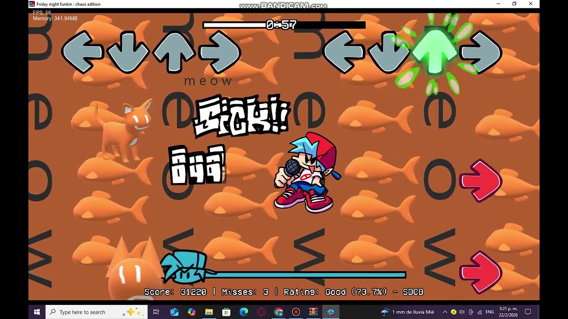Image resolution: width=568 pixels, height=319 pixels.
Task: Click the volume speaker tray icon
Action: click(x=462, y=312)
